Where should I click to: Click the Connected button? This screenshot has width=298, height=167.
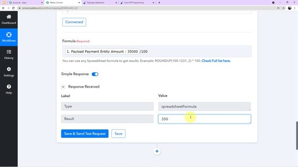pyautogui.click(x=74, y=22)
